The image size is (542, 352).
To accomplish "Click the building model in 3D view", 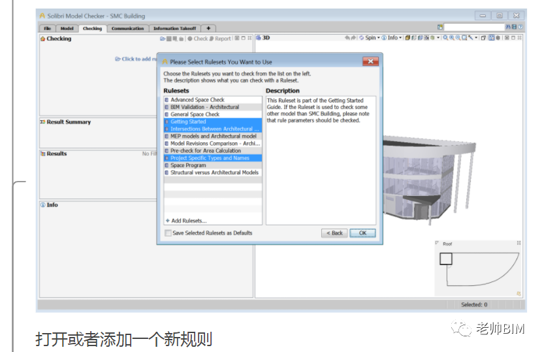I will tap(428, 180).
